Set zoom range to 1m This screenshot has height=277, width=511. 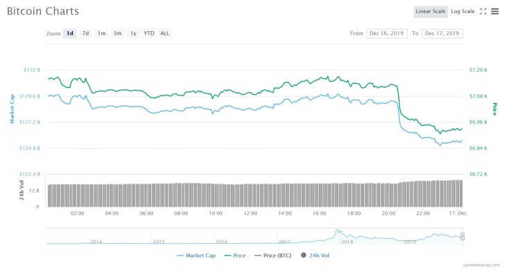click(x=101, y=33)
